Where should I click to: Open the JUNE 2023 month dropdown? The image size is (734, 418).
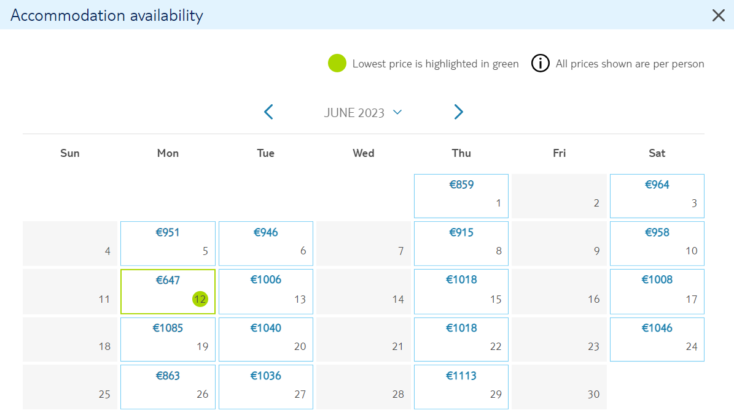point(363,113)
